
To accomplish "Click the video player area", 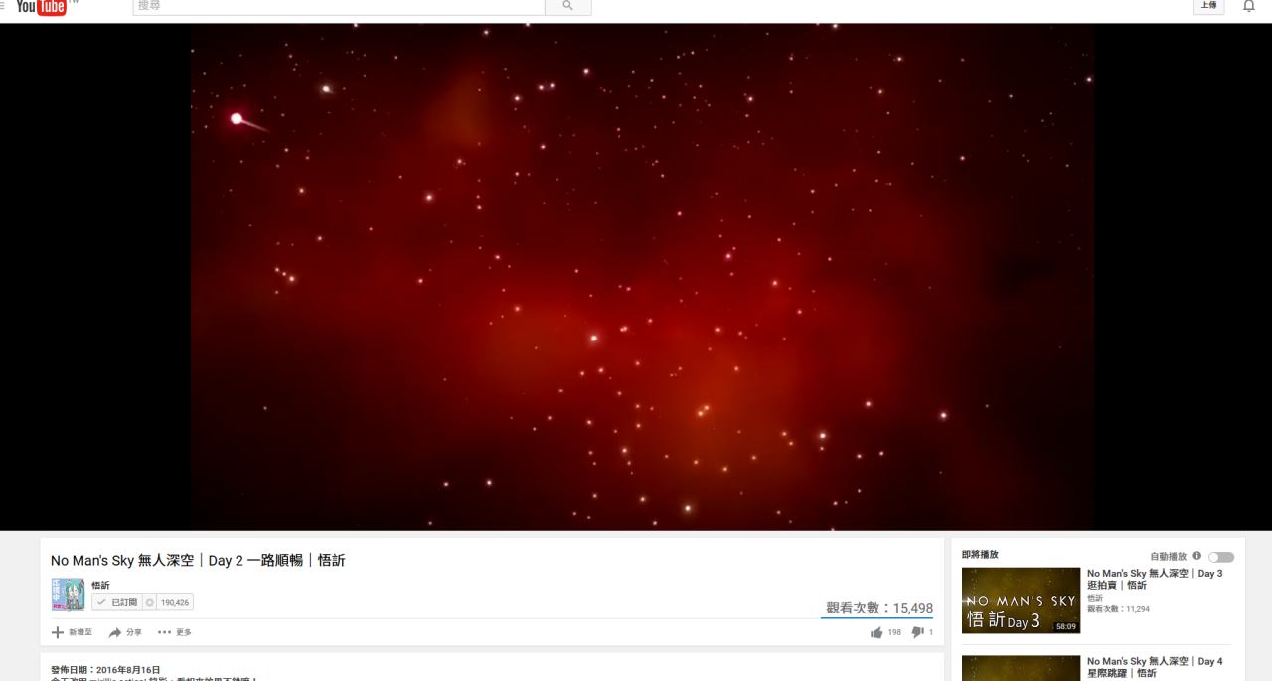I will coord(642,277).
